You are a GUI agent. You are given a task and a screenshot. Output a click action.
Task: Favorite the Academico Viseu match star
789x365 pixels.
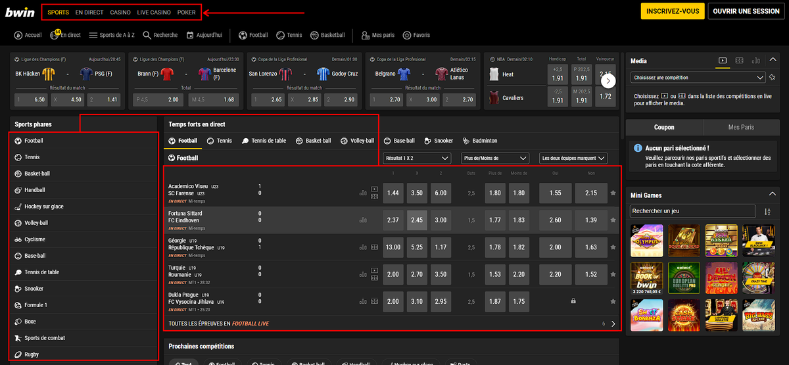(x=613, y=193)
